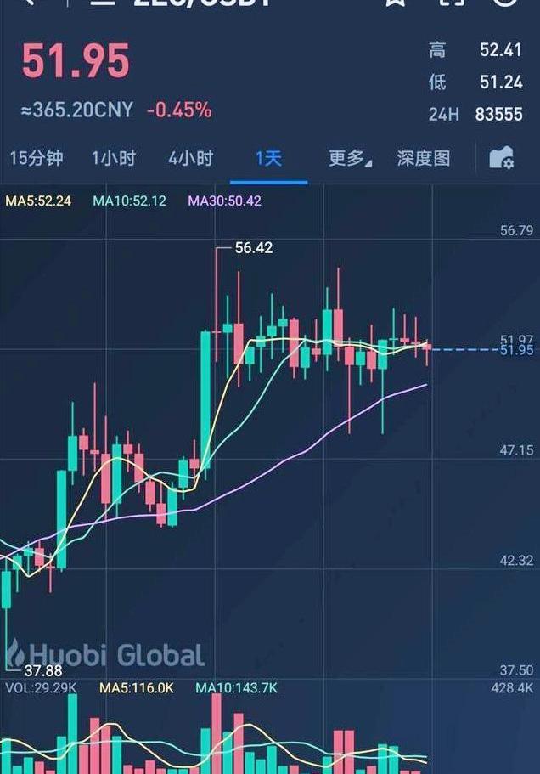
Task: Tap the favorite star icon
Action: tap(395, 2)
